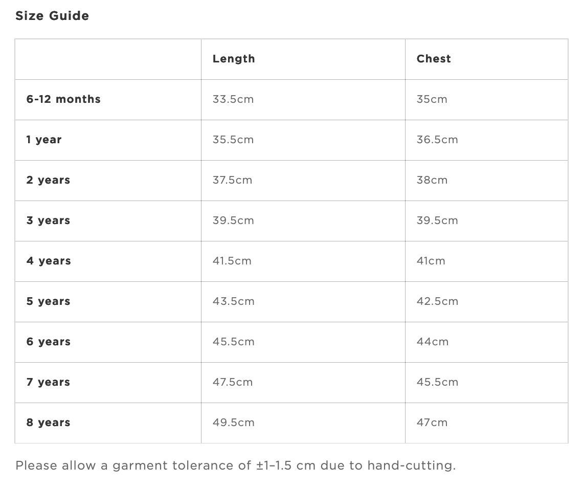Select the 4 years row label
The width and height of the screenshot is (584, 488).
[49, 261]
